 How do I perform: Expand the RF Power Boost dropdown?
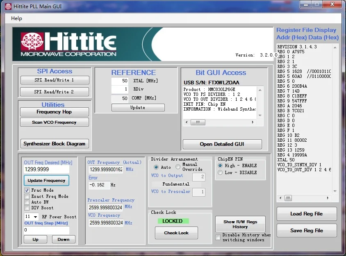(x=36, y=217)
